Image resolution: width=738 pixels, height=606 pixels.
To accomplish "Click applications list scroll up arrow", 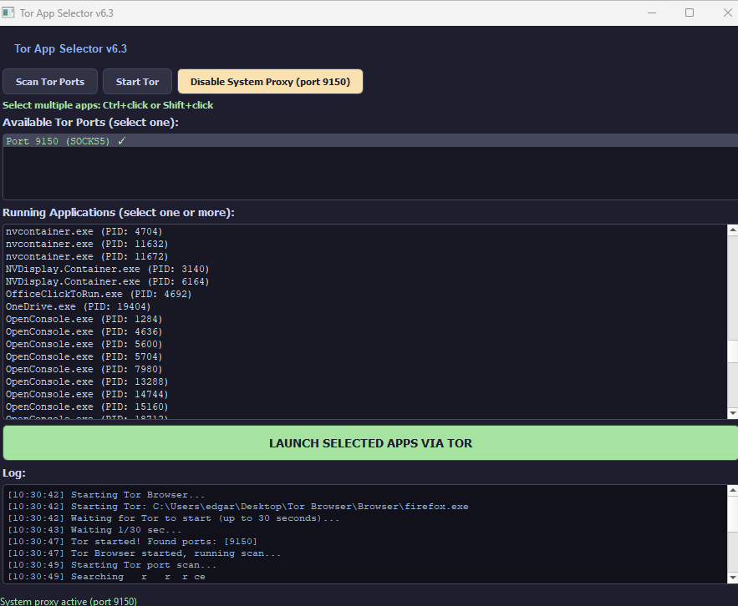I will coord(732,230).
